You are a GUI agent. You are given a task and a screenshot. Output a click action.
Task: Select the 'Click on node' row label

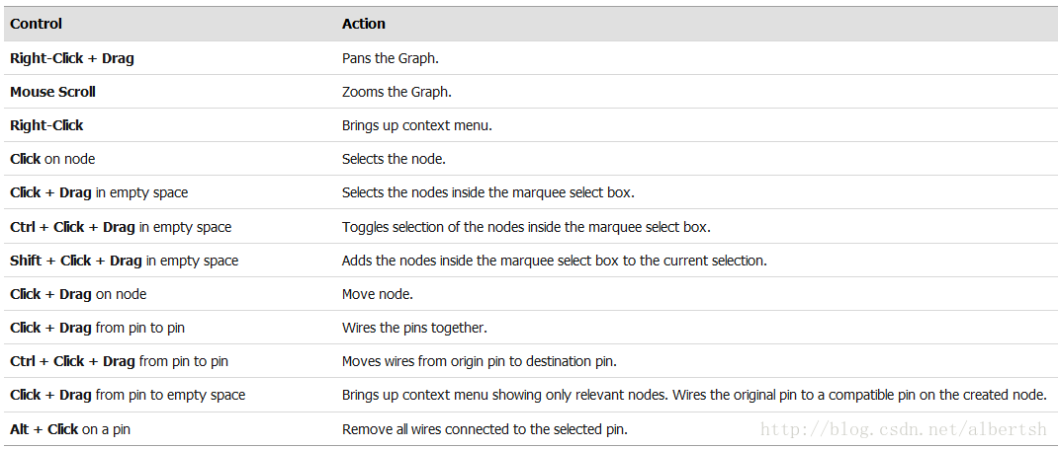click(52, 159)
